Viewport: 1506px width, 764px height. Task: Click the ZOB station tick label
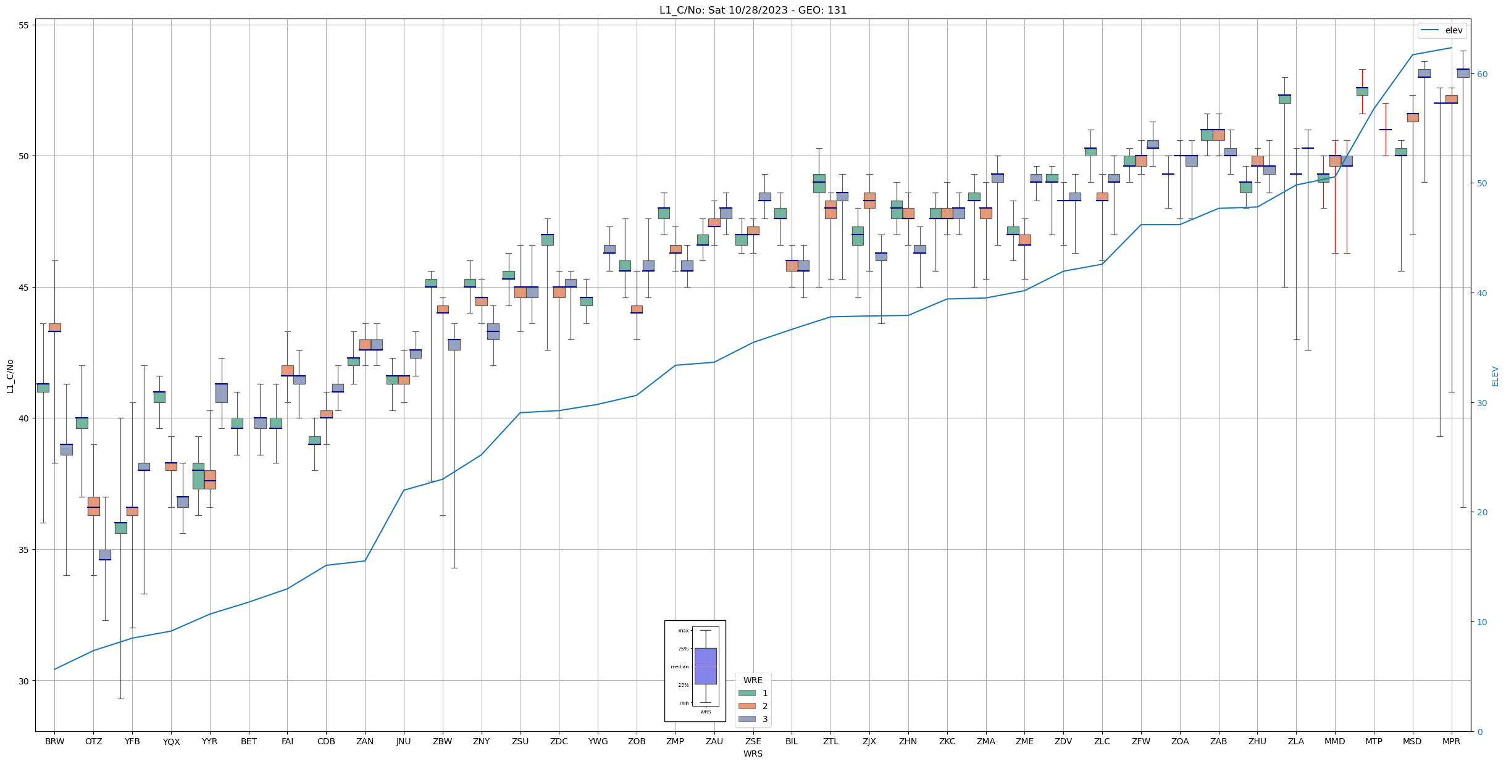tap(637, 741)
